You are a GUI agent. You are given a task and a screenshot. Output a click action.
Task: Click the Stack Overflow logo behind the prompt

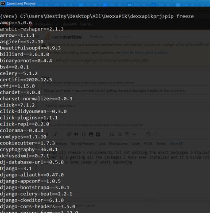tap(63, 37)
